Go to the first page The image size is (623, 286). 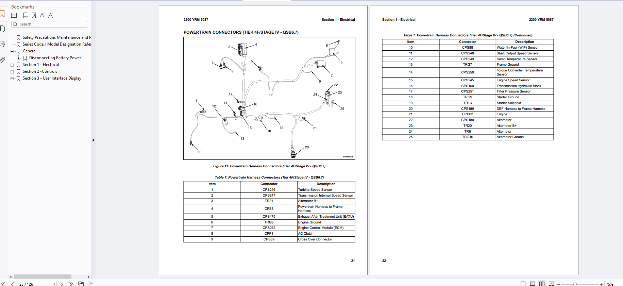pyautogui.click(x=3, y=284)
